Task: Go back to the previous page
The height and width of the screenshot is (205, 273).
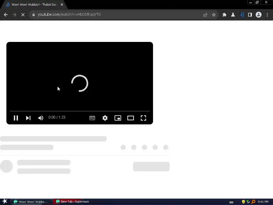Action: click(x=6, y=15)
